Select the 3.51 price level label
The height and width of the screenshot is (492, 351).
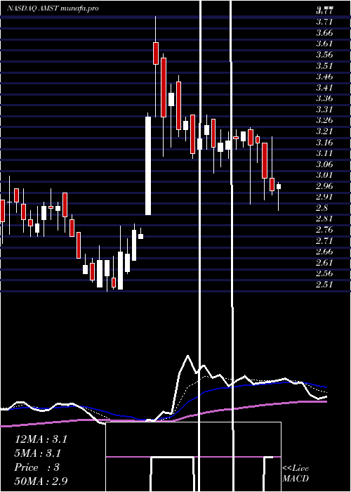pyautogui.click(x=324, y=66)
